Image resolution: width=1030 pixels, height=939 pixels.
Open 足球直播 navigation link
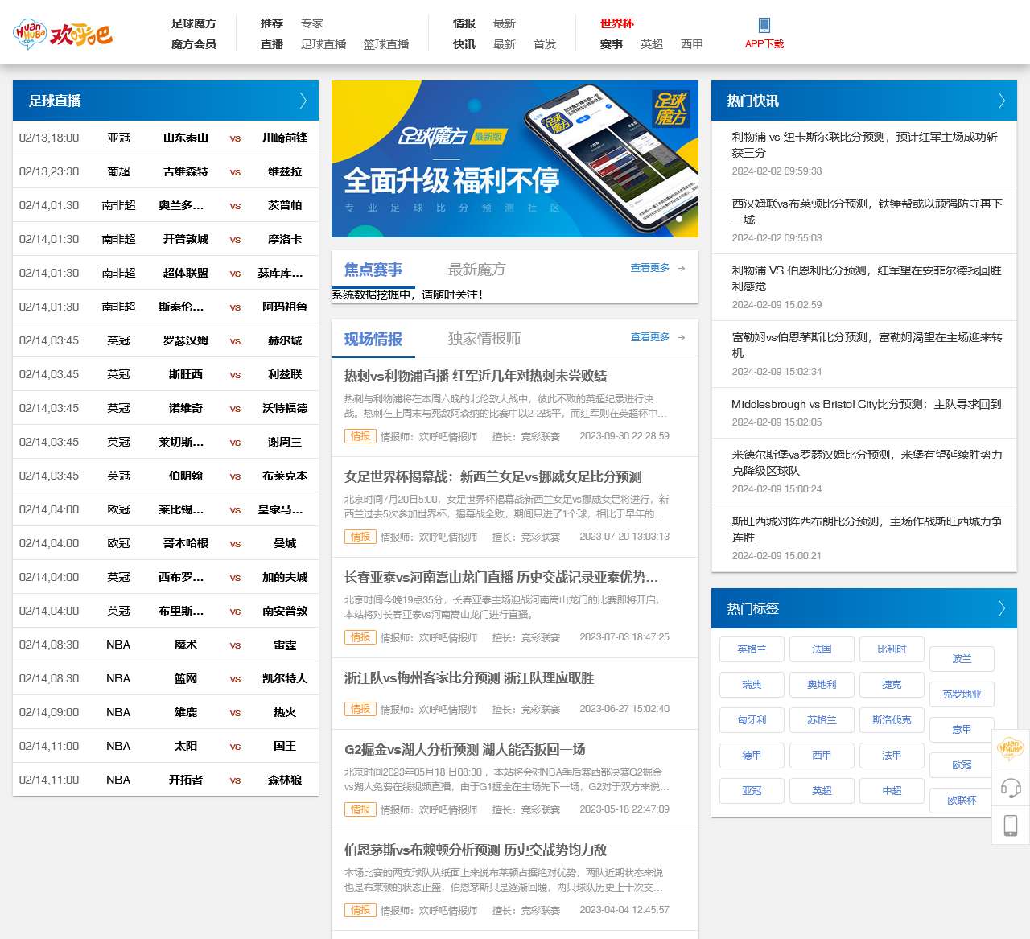click(323, 44)
